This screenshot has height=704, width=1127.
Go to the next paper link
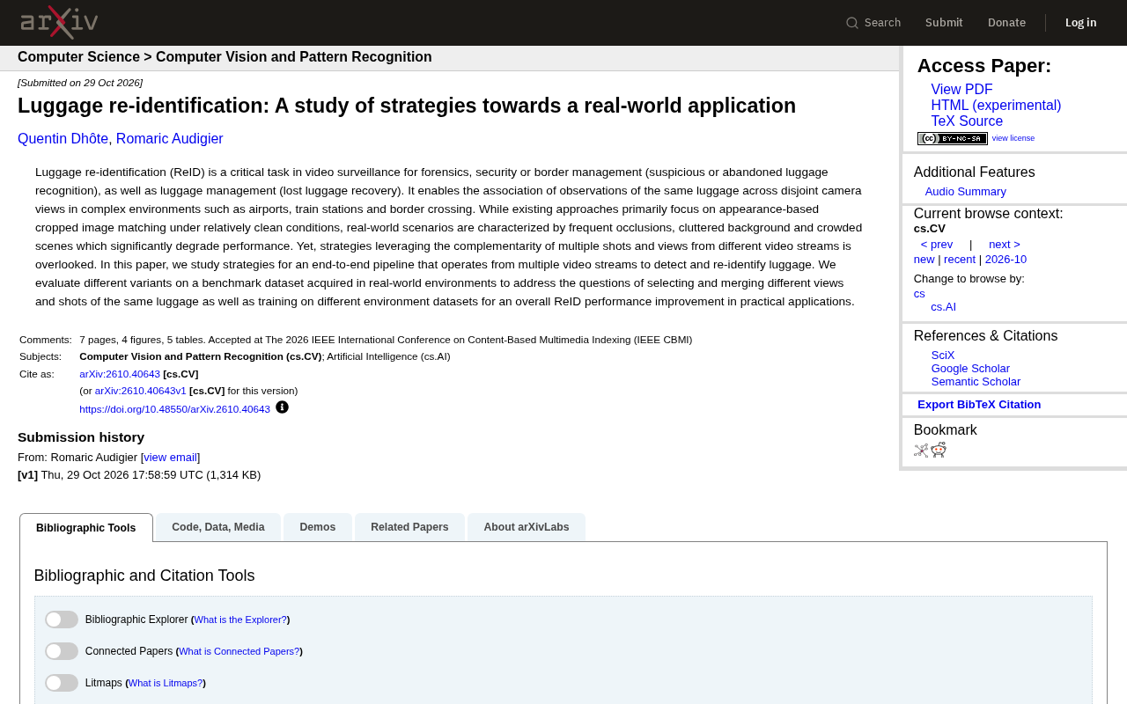coord(1005,245)
